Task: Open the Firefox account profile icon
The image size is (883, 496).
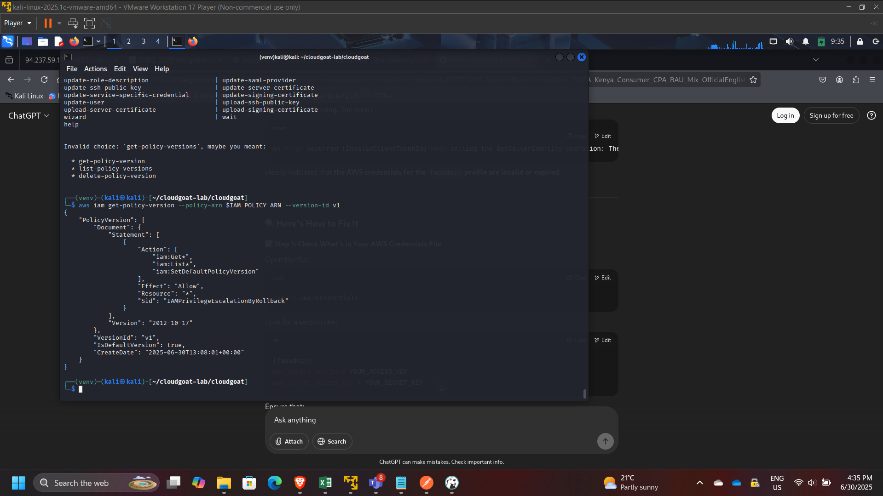Action: click(x=839, y=80)
